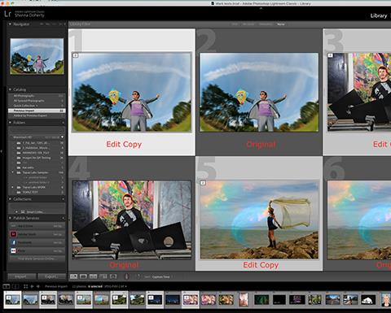Open the Images for SM Testing folder

click(37, 158)
